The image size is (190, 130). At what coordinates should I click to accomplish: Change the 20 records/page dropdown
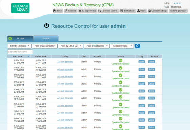[x=122, y=46]
